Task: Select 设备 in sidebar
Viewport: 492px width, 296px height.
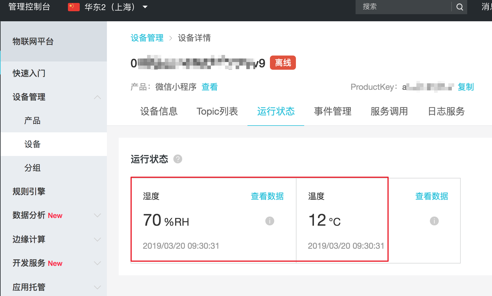Action: (32, 144)
